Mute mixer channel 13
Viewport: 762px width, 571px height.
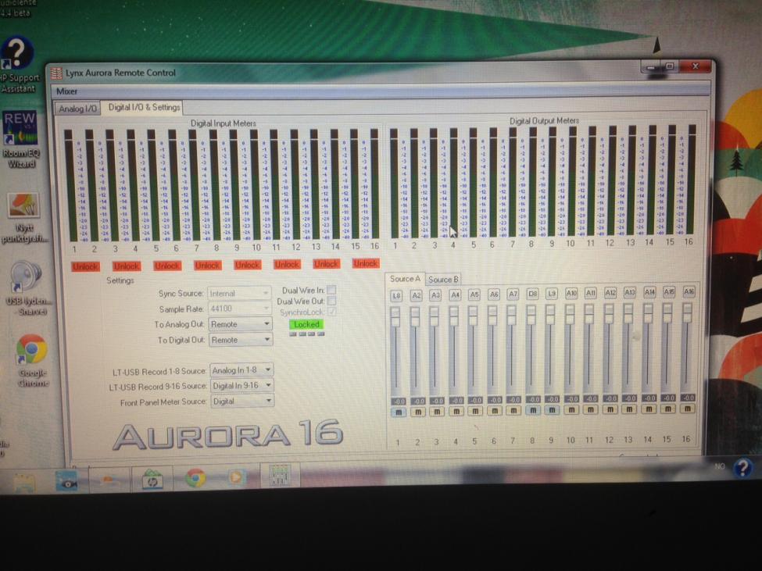coord(629,409)
